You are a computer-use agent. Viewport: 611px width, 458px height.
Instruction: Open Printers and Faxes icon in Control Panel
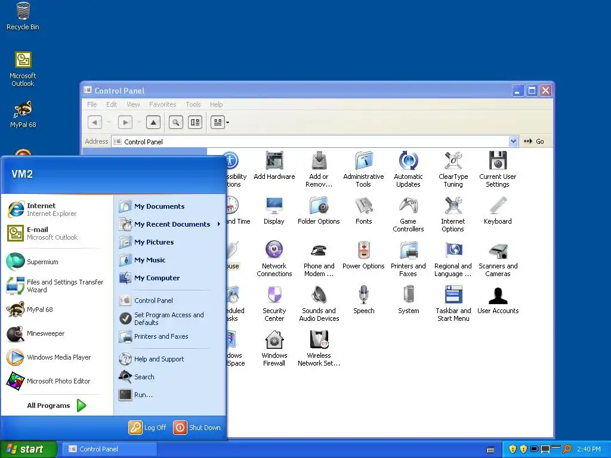click(x=408, y=259)
